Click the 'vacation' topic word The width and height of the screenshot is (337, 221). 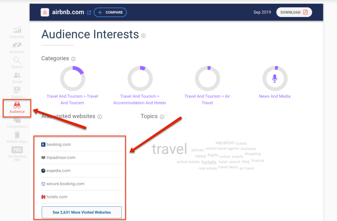[x=225, y=143]
